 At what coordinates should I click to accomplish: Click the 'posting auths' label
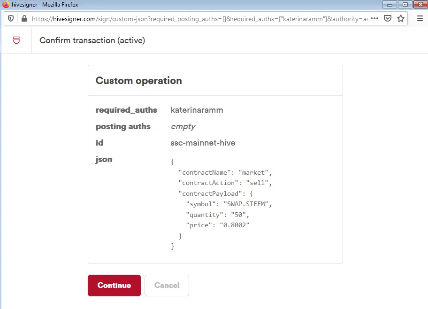(x=123, y=126)
